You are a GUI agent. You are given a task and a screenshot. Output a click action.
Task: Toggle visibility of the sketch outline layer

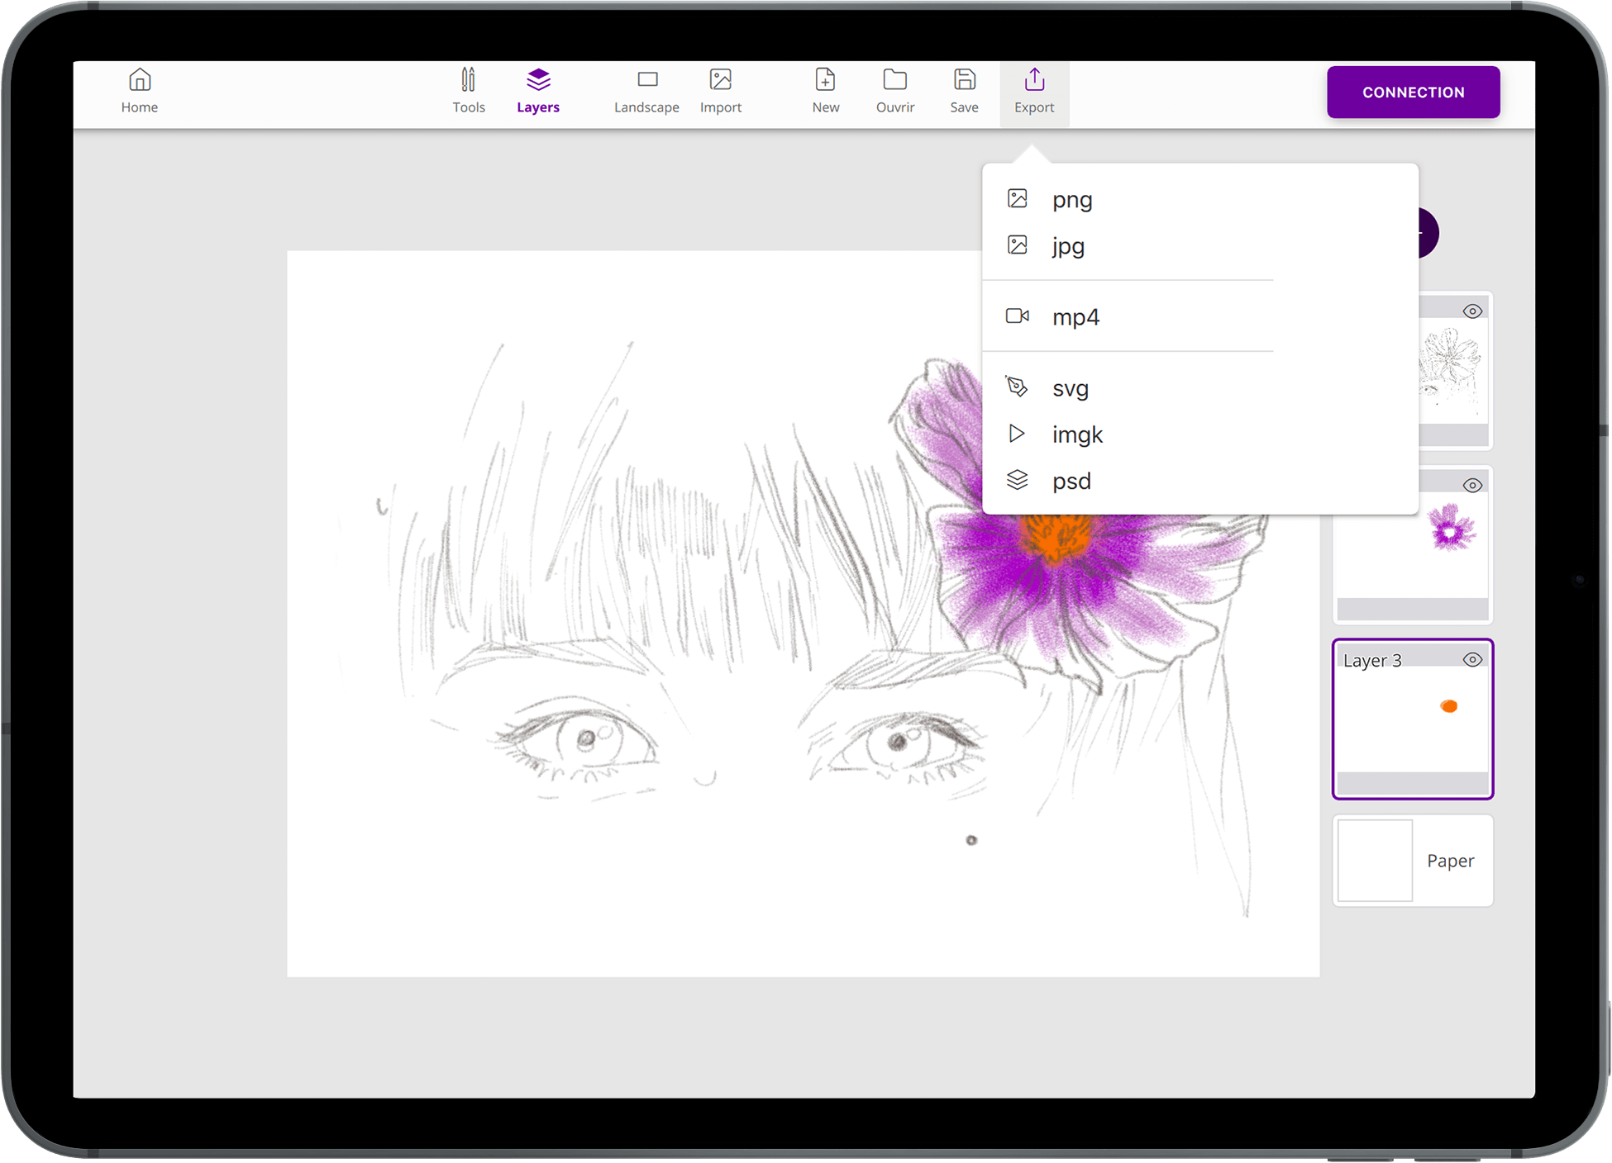point(1472,311)
